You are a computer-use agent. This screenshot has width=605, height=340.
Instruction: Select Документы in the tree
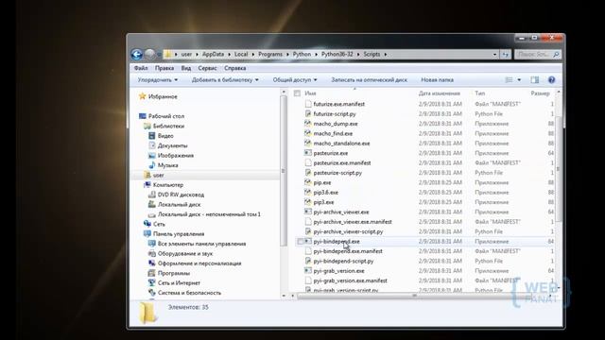pyautogui.click(x=172, y=145)
